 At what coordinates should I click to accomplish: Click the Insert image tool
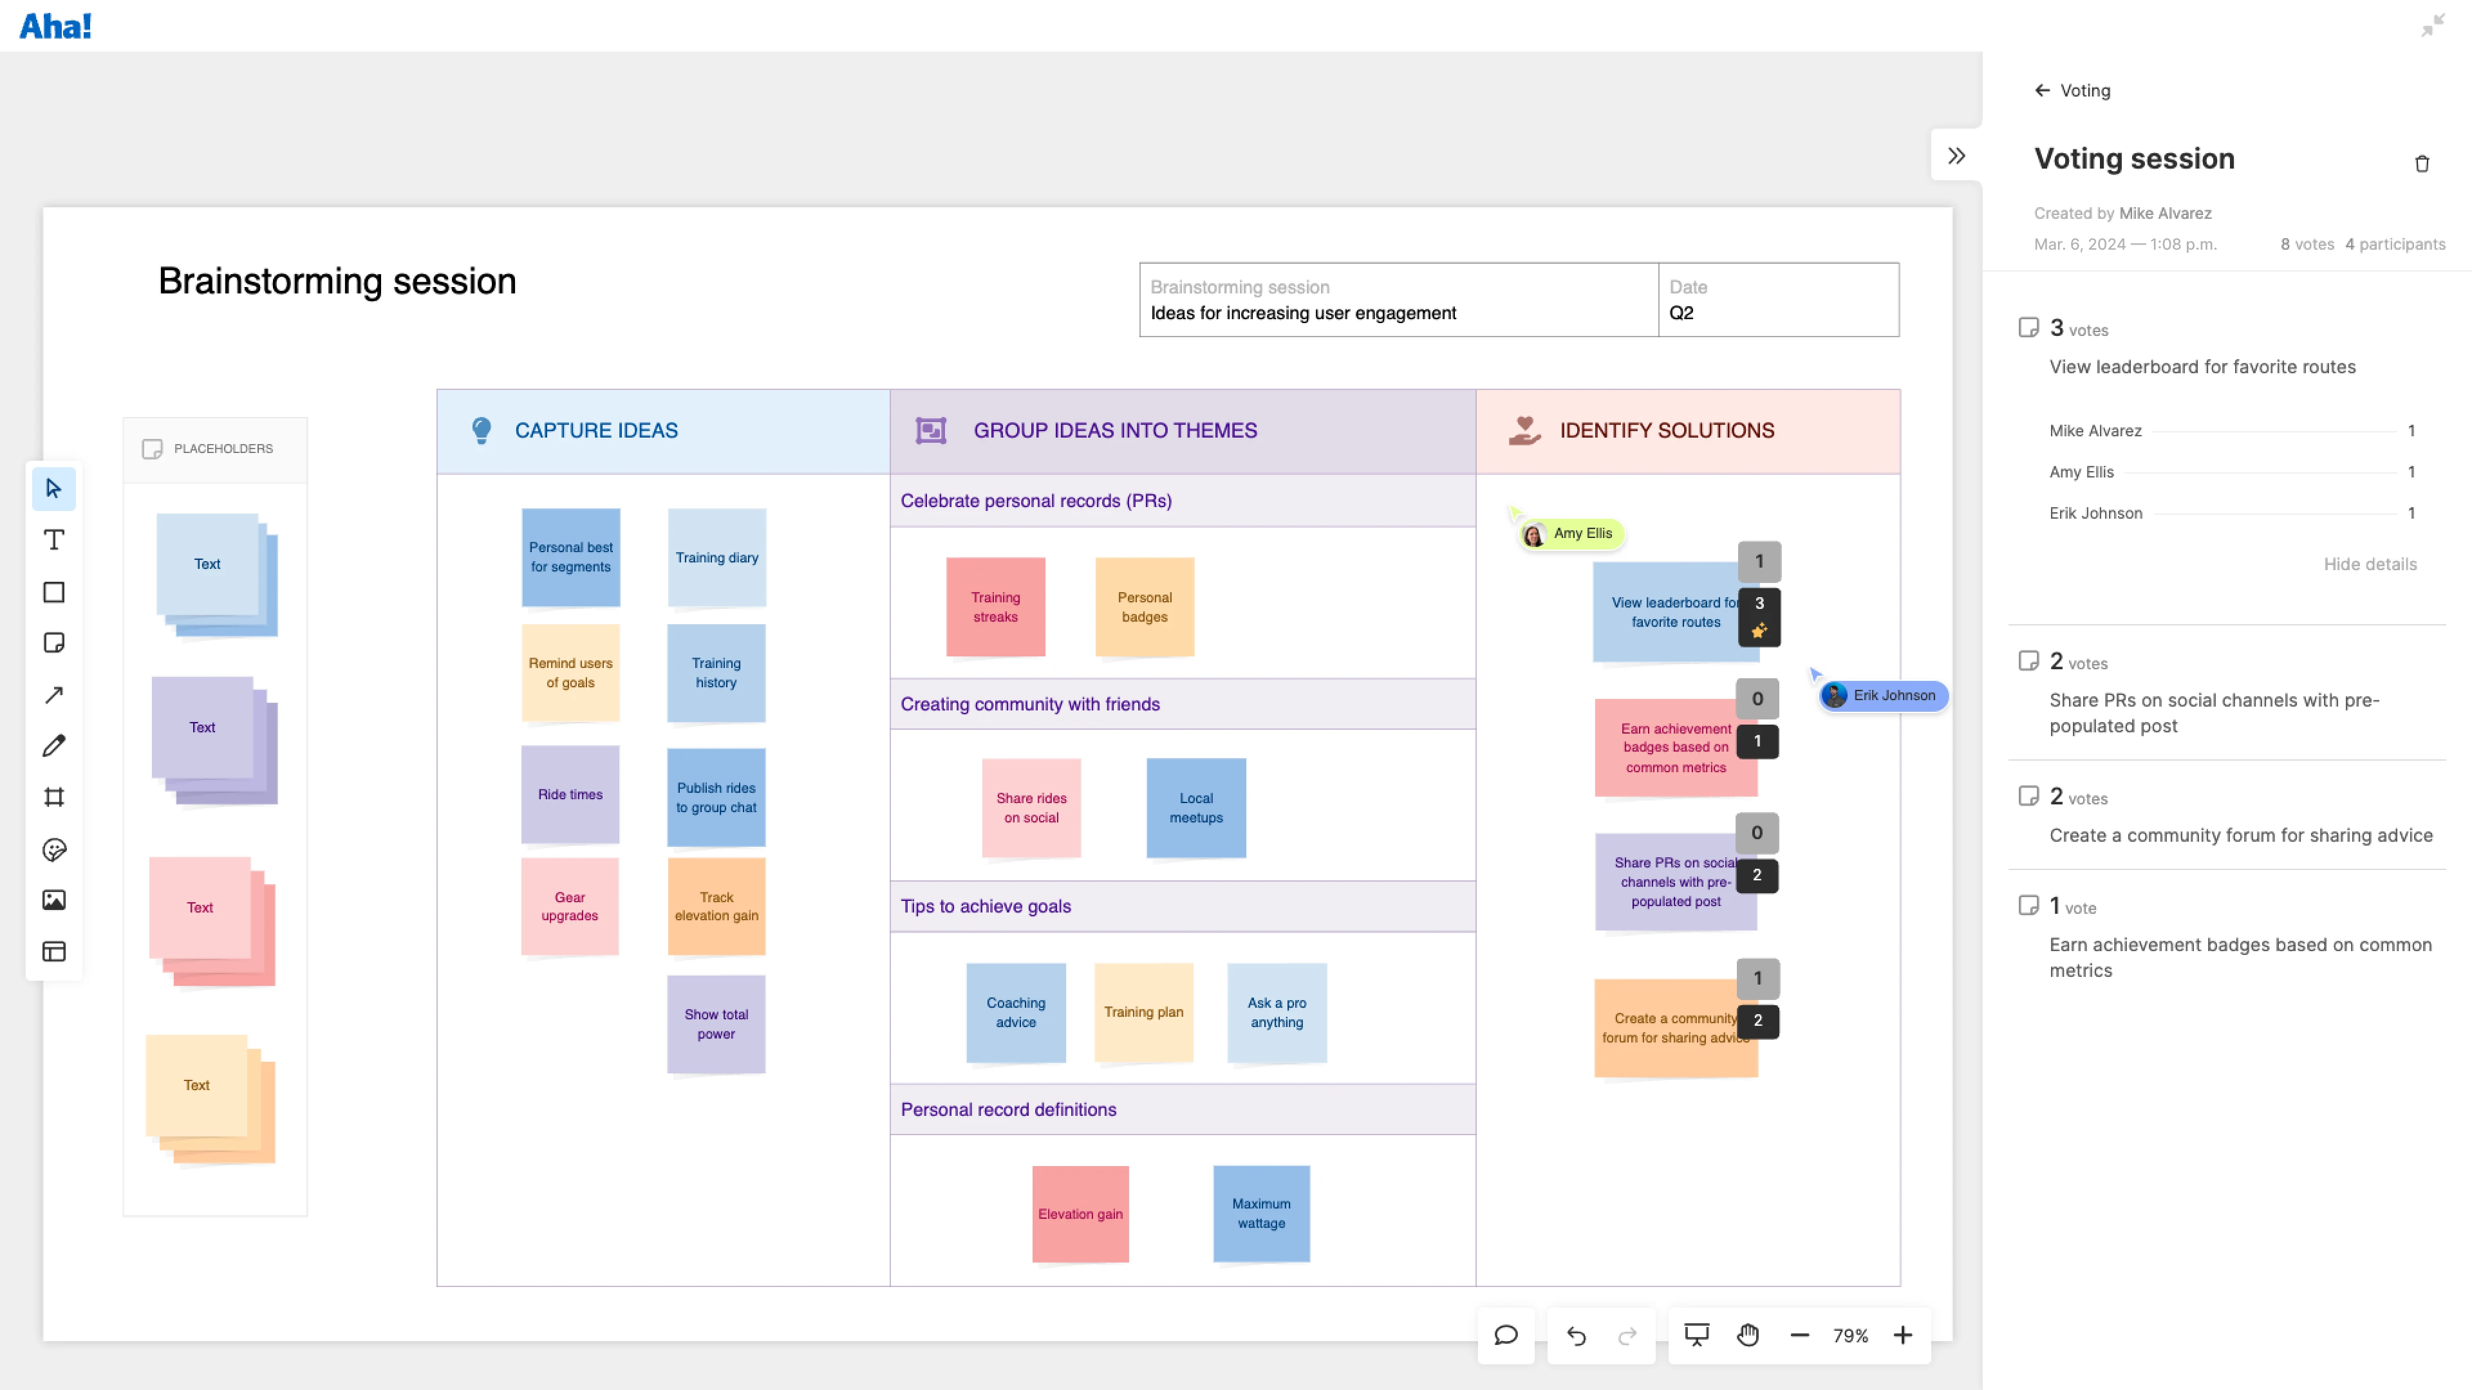pos(53,900)
